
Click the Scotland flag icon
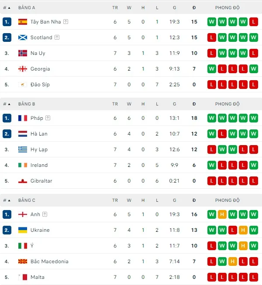pos(23,37)
